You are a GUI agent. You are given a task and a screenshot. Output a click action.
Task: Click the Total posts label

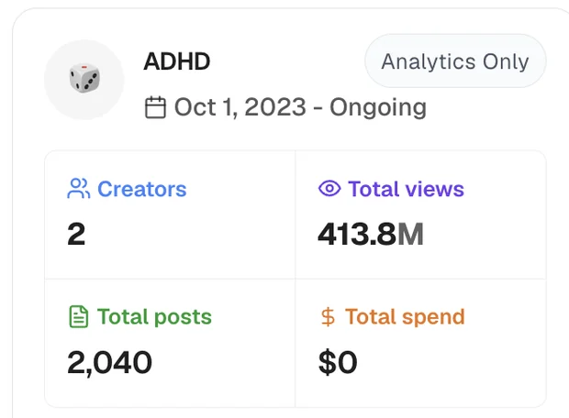point(154,317)
